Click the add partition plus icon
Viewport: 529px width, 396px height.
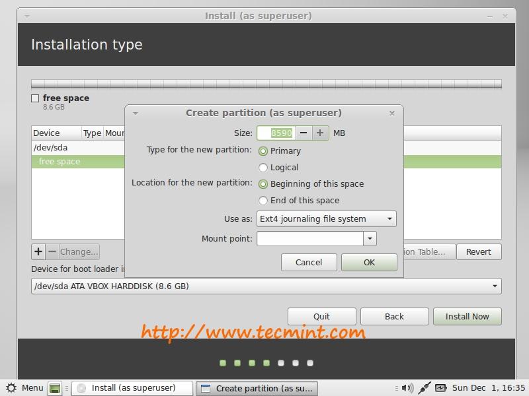[38, 251]
